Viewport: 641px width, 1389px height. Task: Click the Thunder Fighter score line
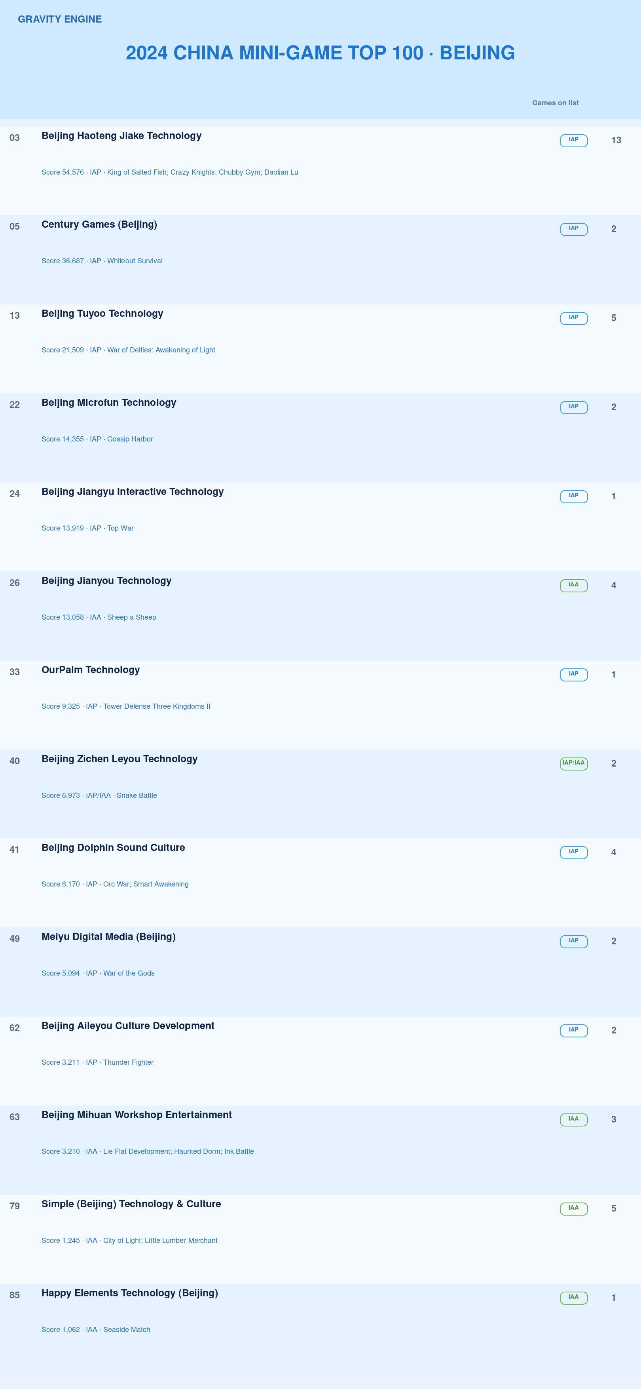pos(97,1062)
